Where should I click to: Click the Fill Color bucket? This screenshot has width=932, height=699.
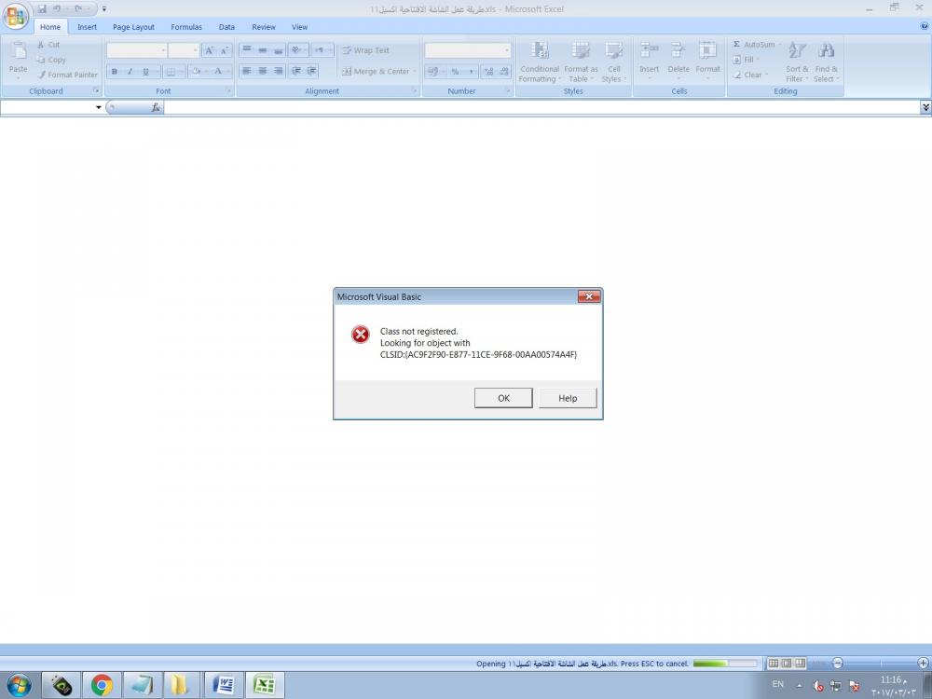196,72
